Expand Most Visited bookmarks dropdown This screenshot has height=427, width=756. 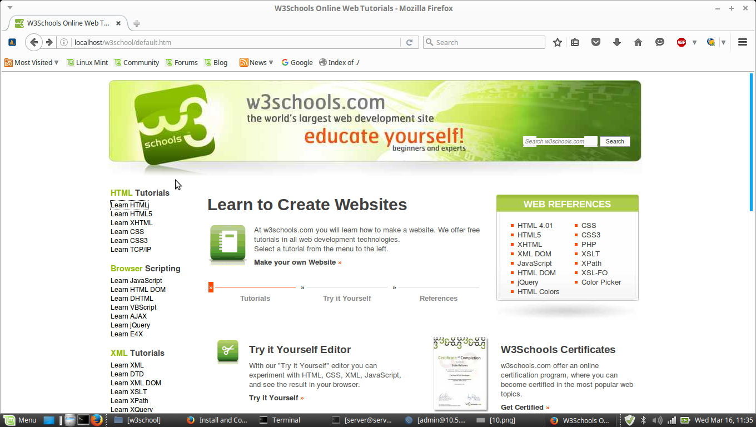(32, 62)
